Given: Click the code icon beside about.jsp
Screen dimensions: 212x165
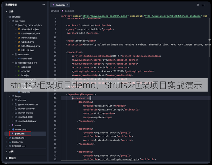Looking at the screenshot, I should coord(19,67).
